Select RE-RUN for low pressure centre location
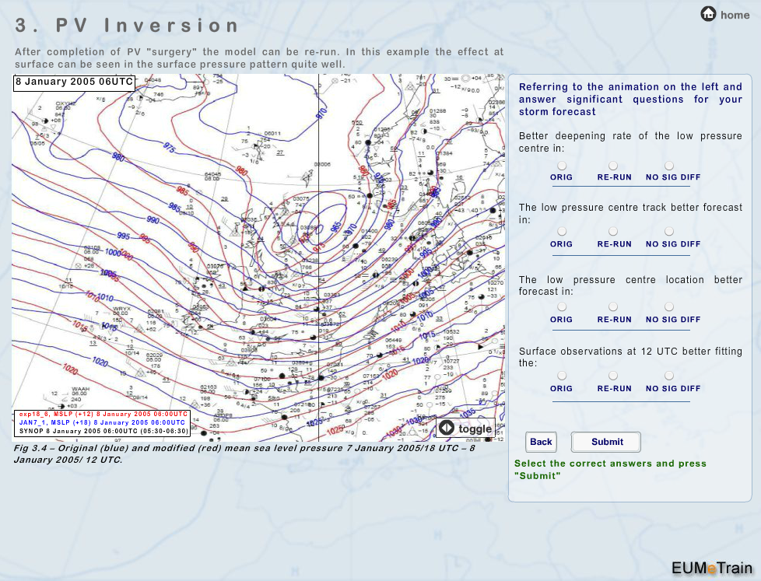This screenshot has width=761, height=581. pos(613,307)
